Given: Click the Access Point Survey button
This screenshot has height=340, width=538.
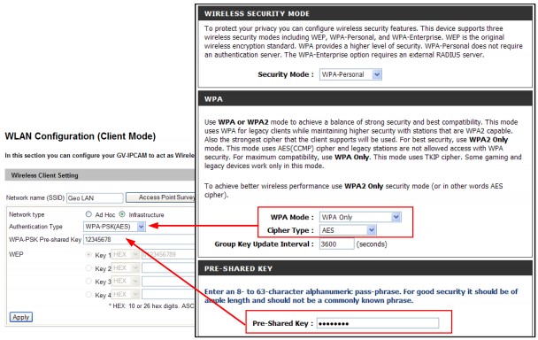Looking at the screenshot, I should coord(160,197).
